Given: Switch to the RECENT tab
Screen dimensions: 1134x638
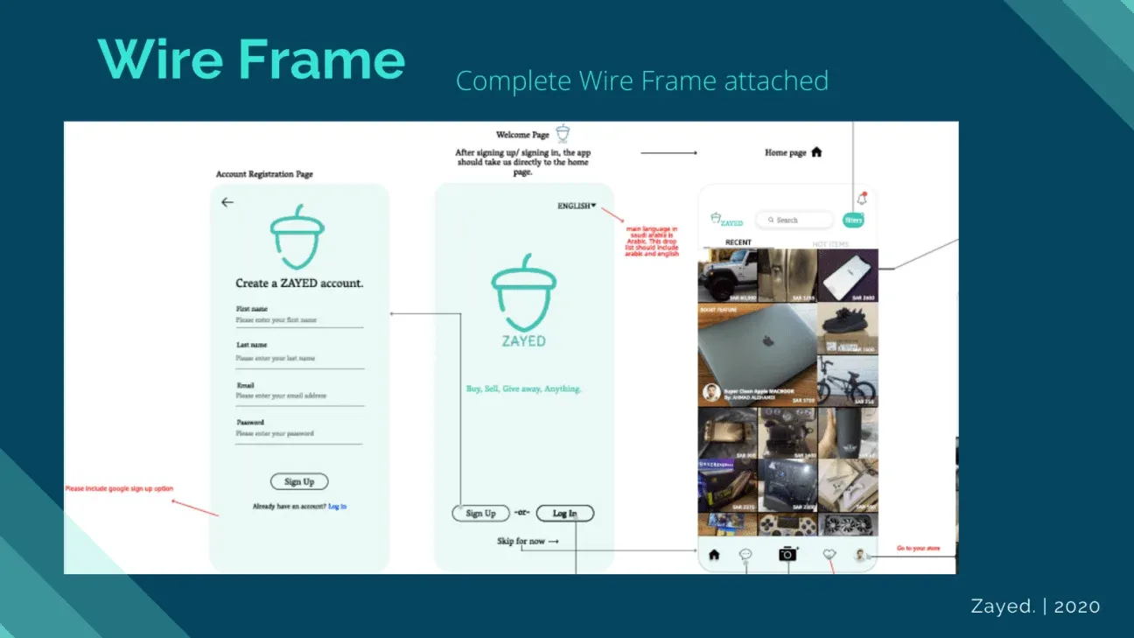Looking at the screenshot, I should tap(738, 242).
